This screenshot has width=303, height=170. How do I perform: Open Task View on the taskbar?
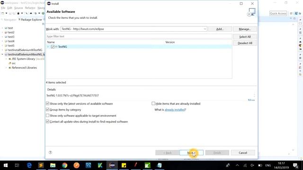pos(17,165)
